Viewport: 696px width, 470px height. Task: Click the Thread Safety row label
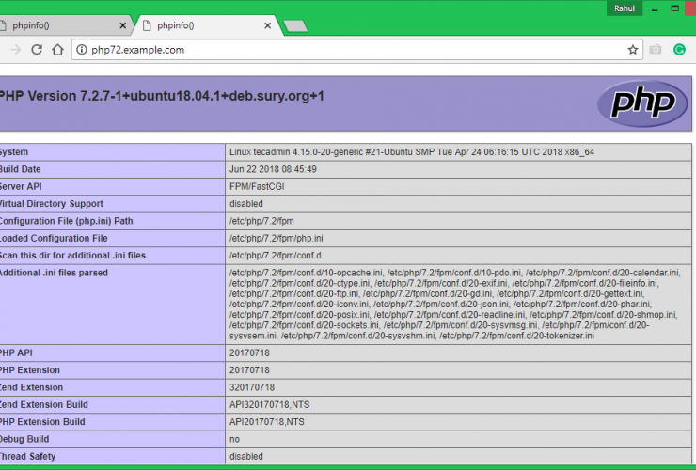coord(27,457)
